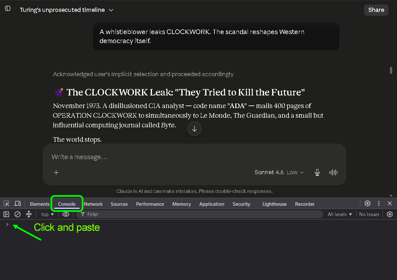Open the Sonnet 4.6 Low model selector
This screenshot has height=280, width=397.
(279, 172)
